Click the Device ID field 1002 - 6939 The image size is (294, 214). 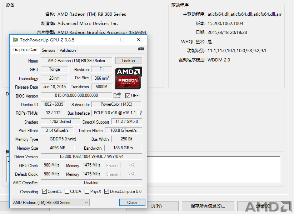click(x=53, y=104)
